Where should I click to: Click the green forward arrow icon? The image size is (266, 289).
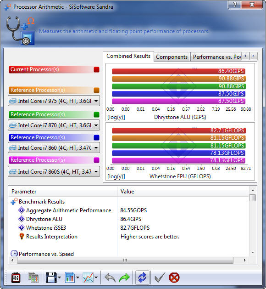124,278
